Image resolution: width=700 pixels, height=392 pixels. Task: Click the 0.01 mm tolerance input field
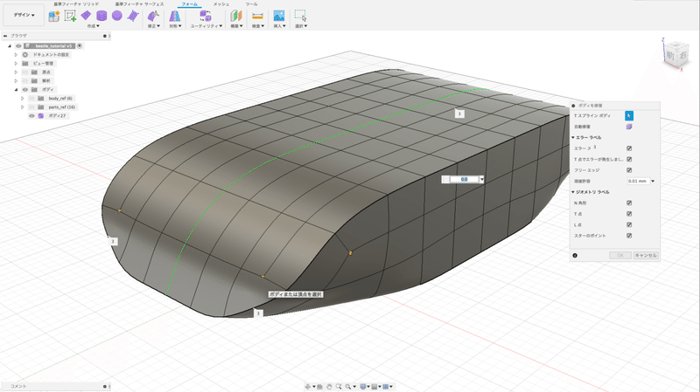[x=639, y=182]
